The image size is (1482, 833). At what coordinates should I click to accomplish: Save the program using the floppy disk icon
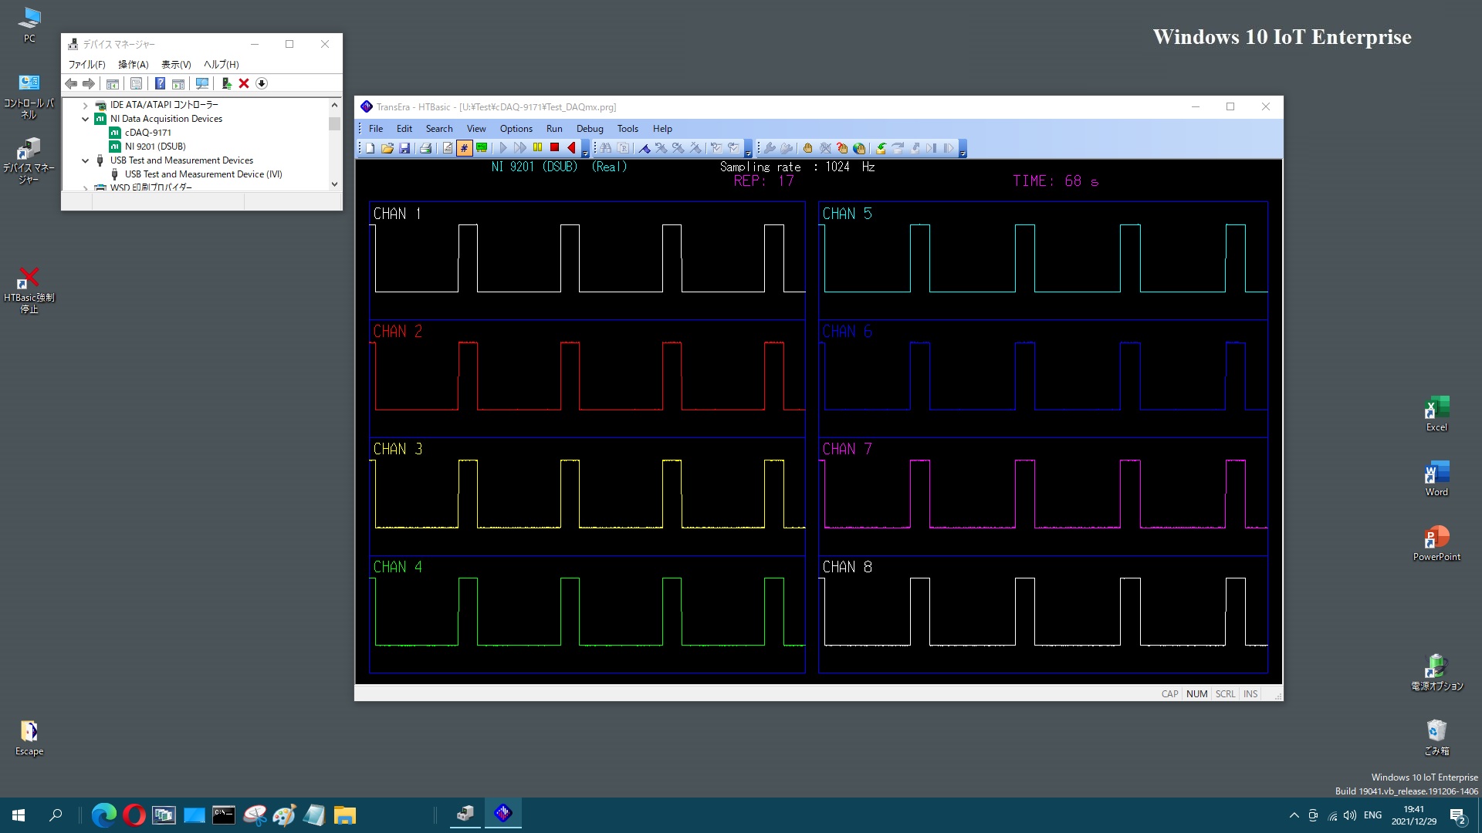click(404, 148)
